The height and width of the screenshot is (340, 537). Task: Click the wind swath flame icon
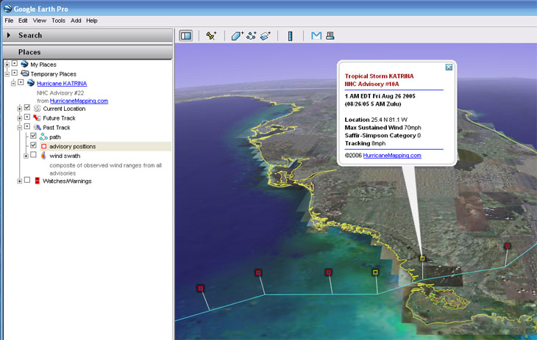43,156
